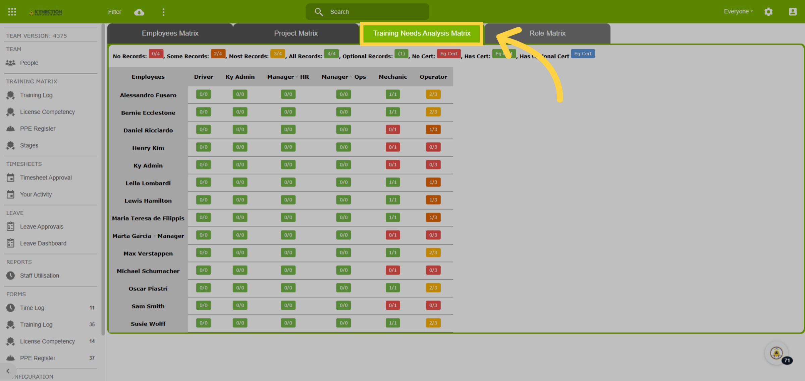Click the Operator column header
This screenshot has width=805, height=381.
[433, 77]
